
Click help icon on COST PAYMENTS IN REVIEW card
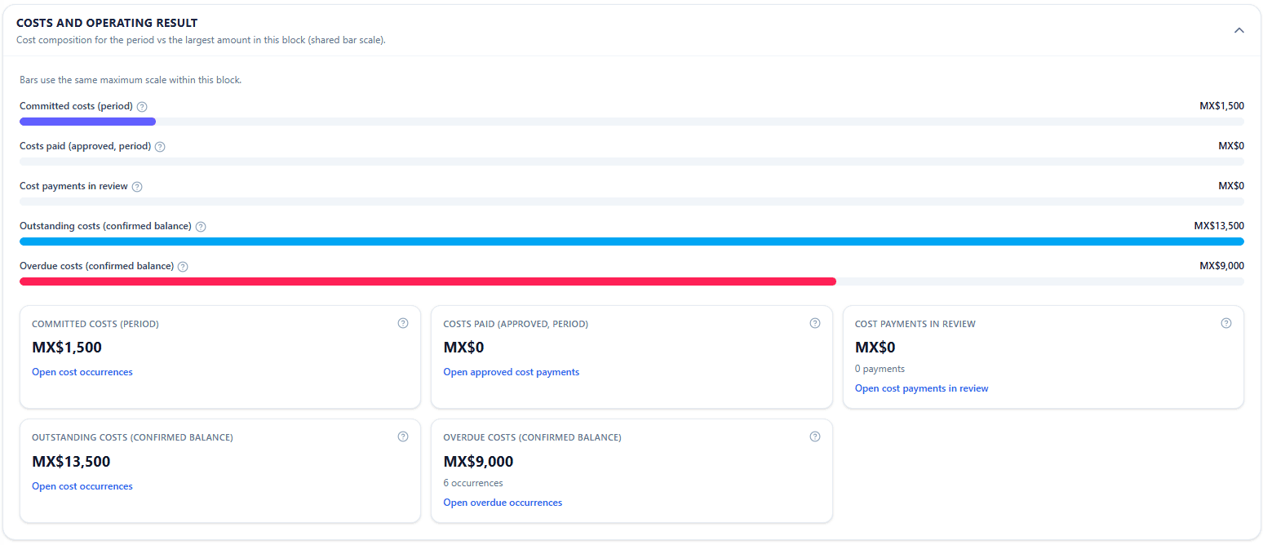click(x=1225, y=323)
